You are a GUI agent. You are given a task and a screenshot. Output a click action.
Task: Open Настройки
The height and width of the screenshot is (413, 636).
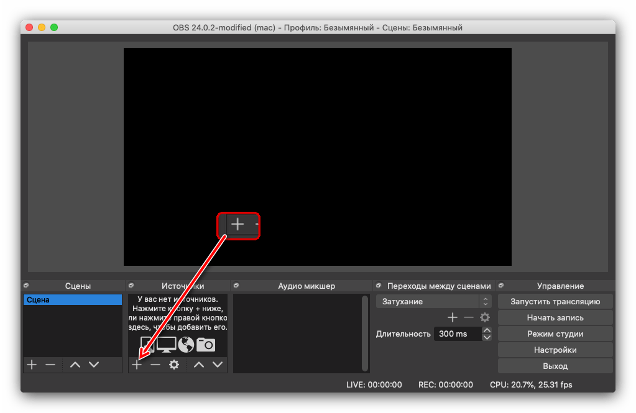pyautogui.click(x=555, y=350)
